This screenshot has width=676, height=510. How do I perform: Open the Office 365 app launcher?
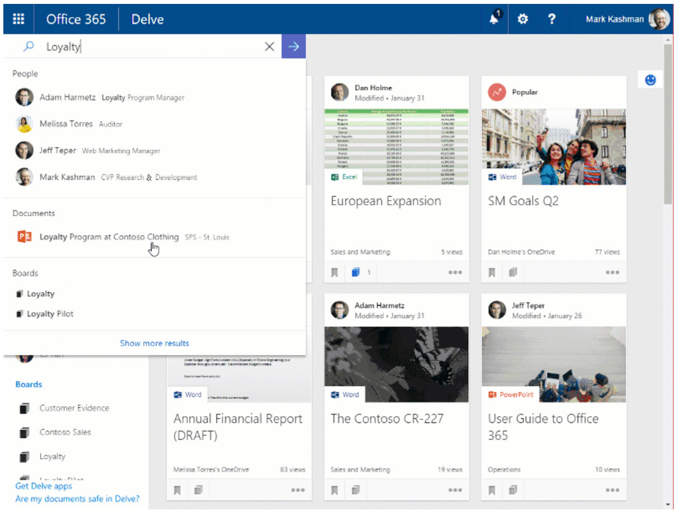(18, 19)
